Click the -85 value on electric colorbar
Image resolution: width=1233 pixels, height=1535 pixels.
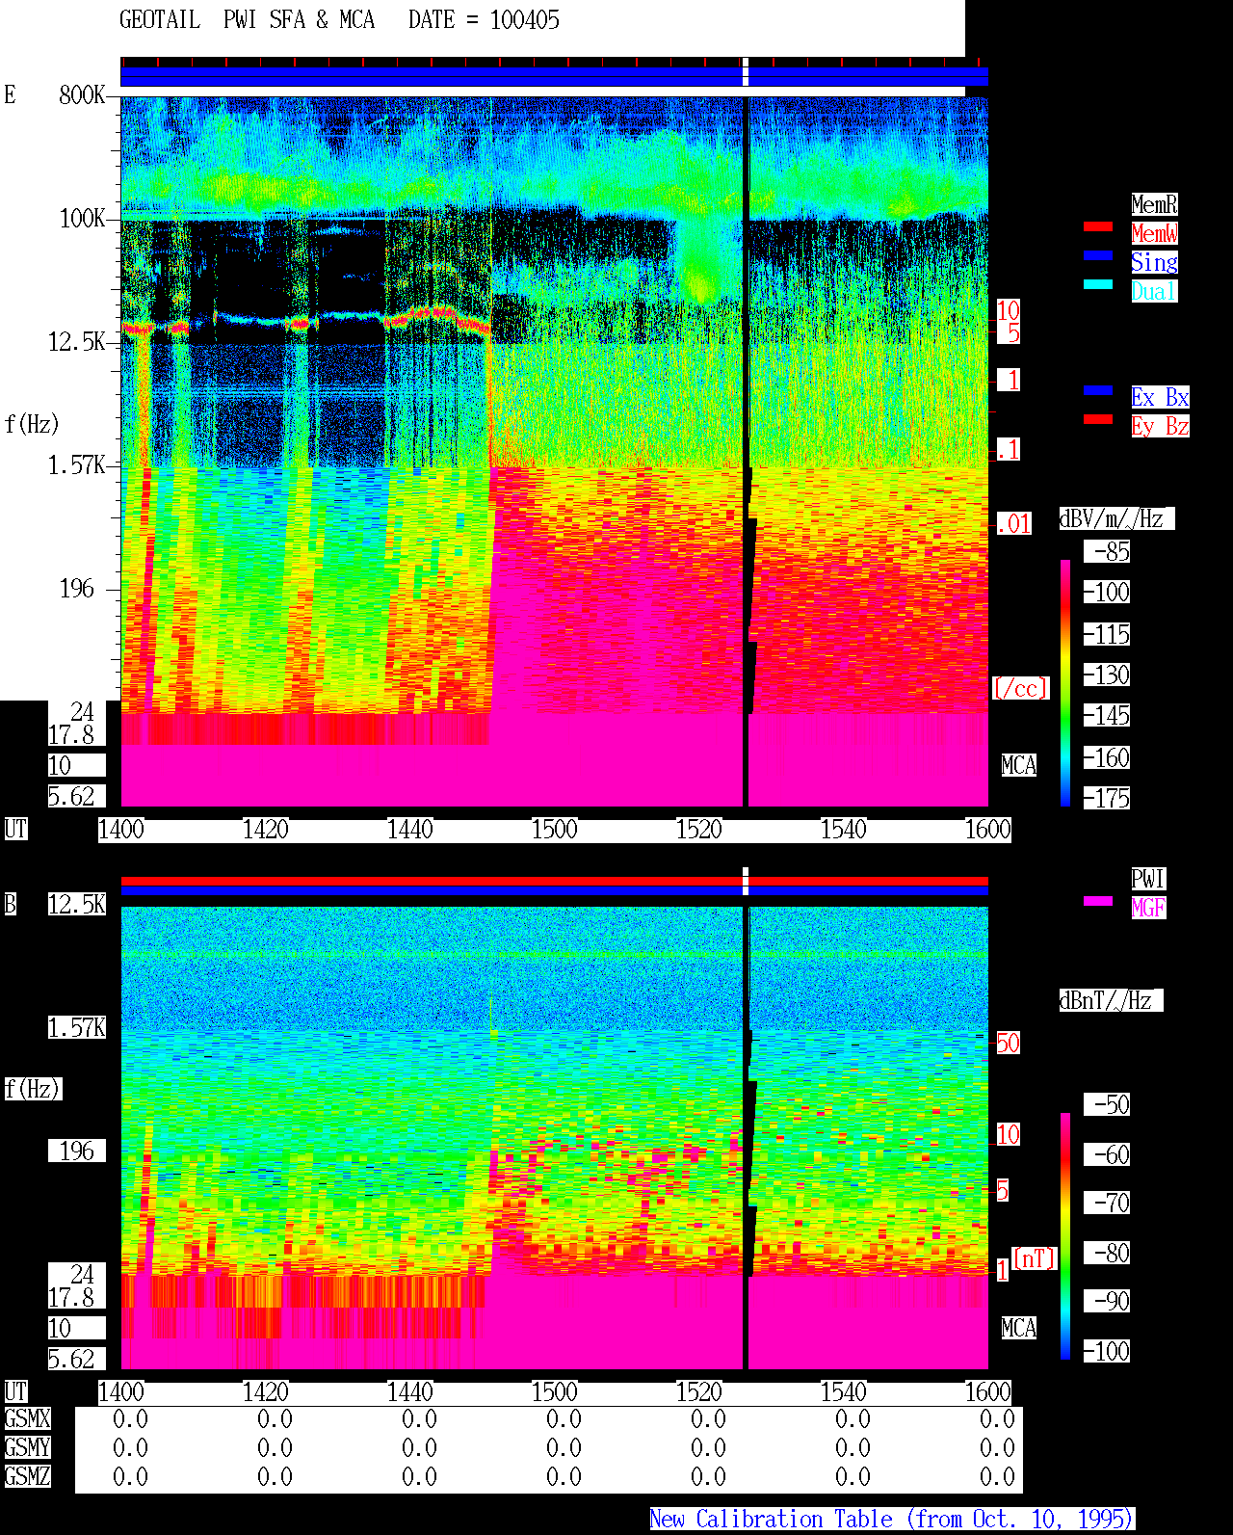pyautogui.click(x=1107, y=551)
